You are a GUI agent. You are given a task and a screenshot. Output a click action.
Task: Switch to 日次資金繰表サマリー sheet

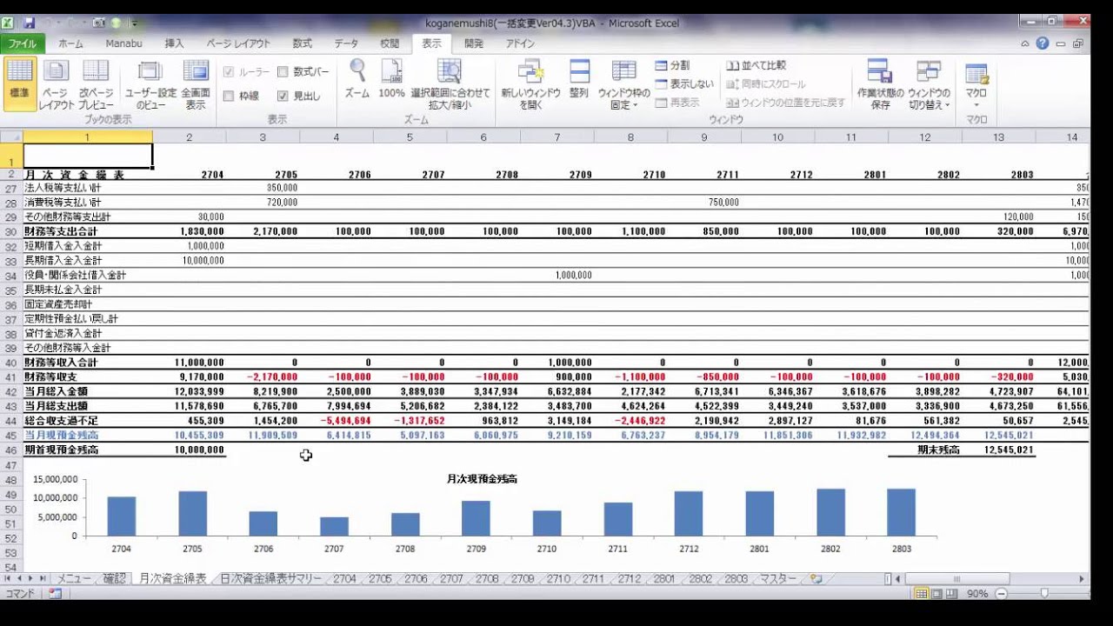270,578
